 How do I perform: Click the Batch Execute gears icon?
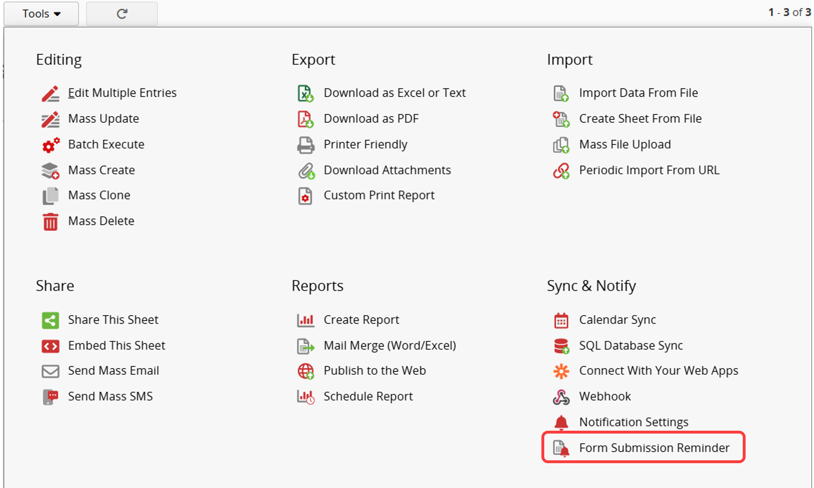tap(50, 145)
